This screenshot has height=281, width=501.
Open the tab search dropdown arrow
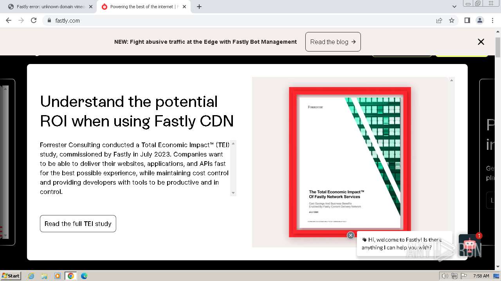(454, 7)
